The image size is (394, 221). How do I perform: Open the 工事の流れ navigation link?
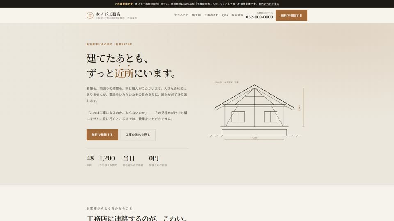[x=211, y=15]
